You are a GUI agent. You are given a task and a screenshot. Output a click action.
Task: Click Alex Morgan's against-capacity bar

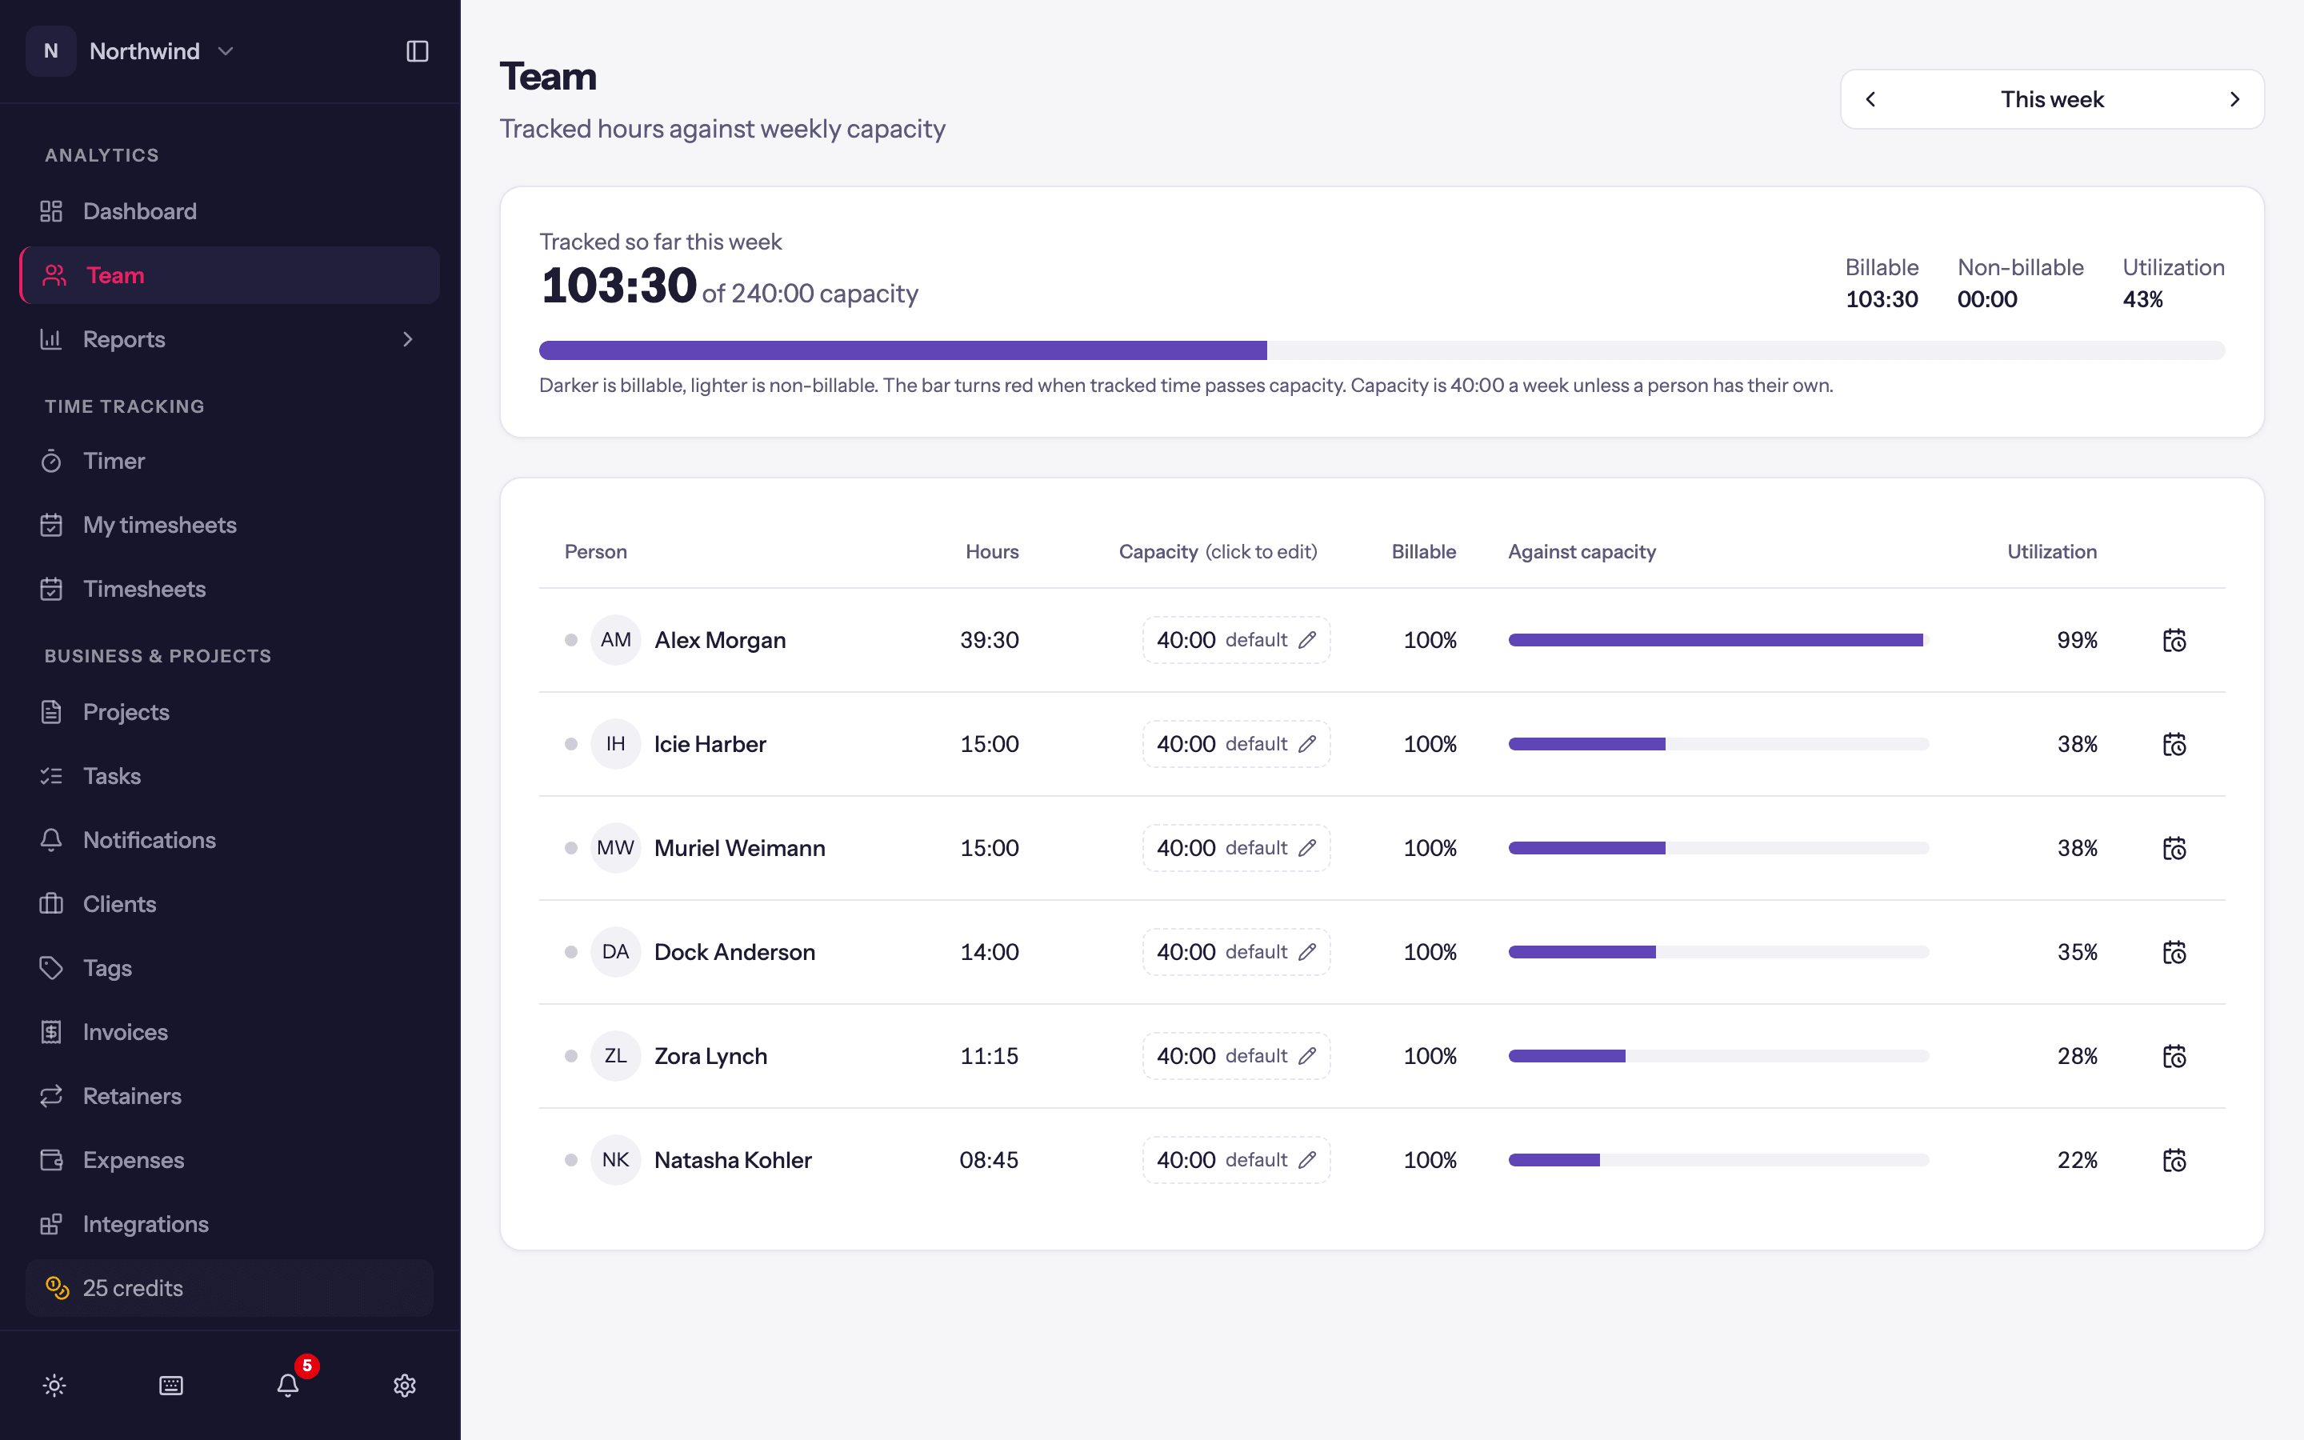[x=1718, y=640]
